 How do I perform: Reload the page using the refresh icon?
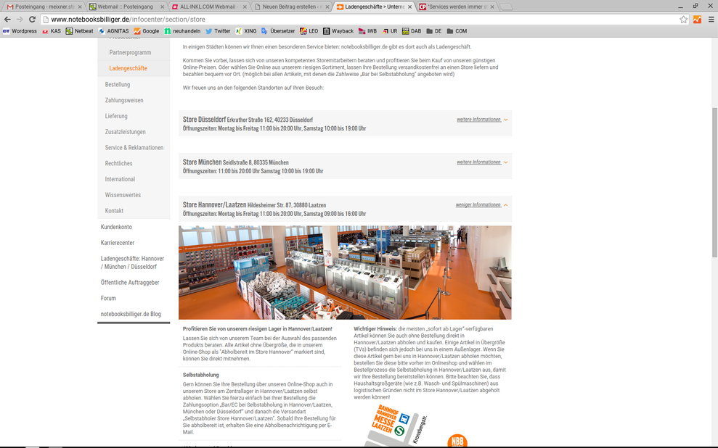point(32,19)
